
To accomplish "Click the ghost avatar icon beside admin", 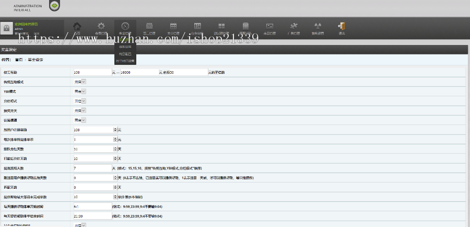I will pyautogui.click(x=6, y=28).
